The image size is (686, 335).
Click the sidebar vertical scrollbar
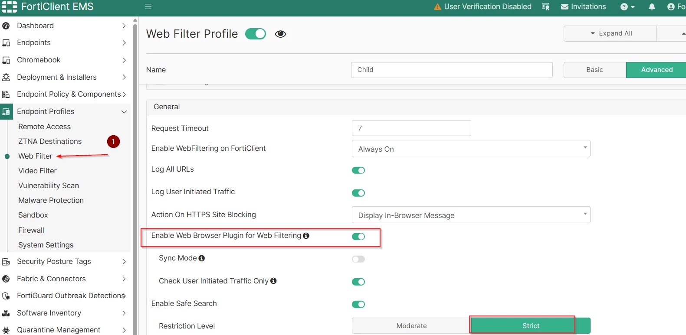click(135, 178)
